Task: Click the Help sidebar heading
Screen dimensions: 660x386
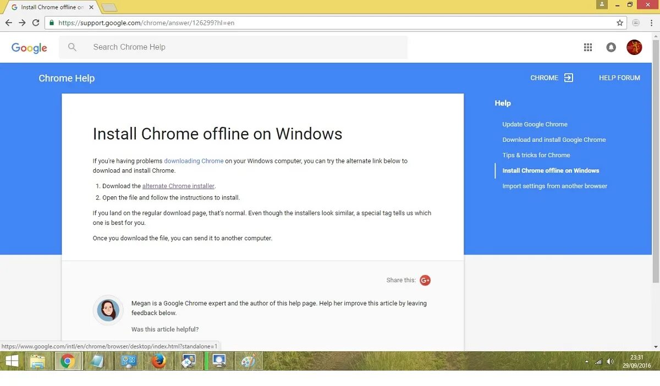Action: click(503, 103)
